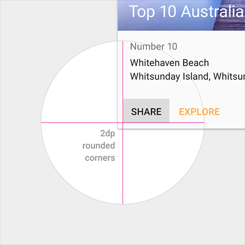The width and height of the screenshot is (245, 245).
Task: Click the horizontal magenta guide line left of the card
Action: pos(79,122)
